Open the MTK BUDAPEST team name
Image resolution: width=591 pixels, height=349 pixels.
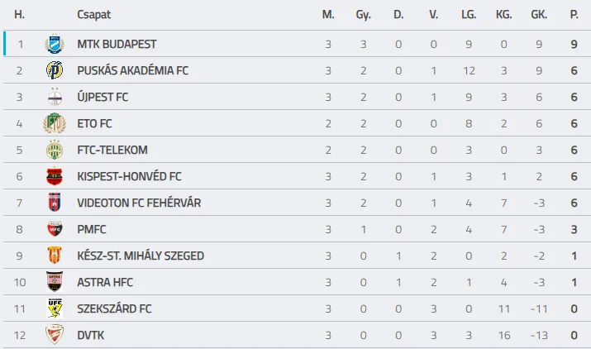[x=117, y=44]
